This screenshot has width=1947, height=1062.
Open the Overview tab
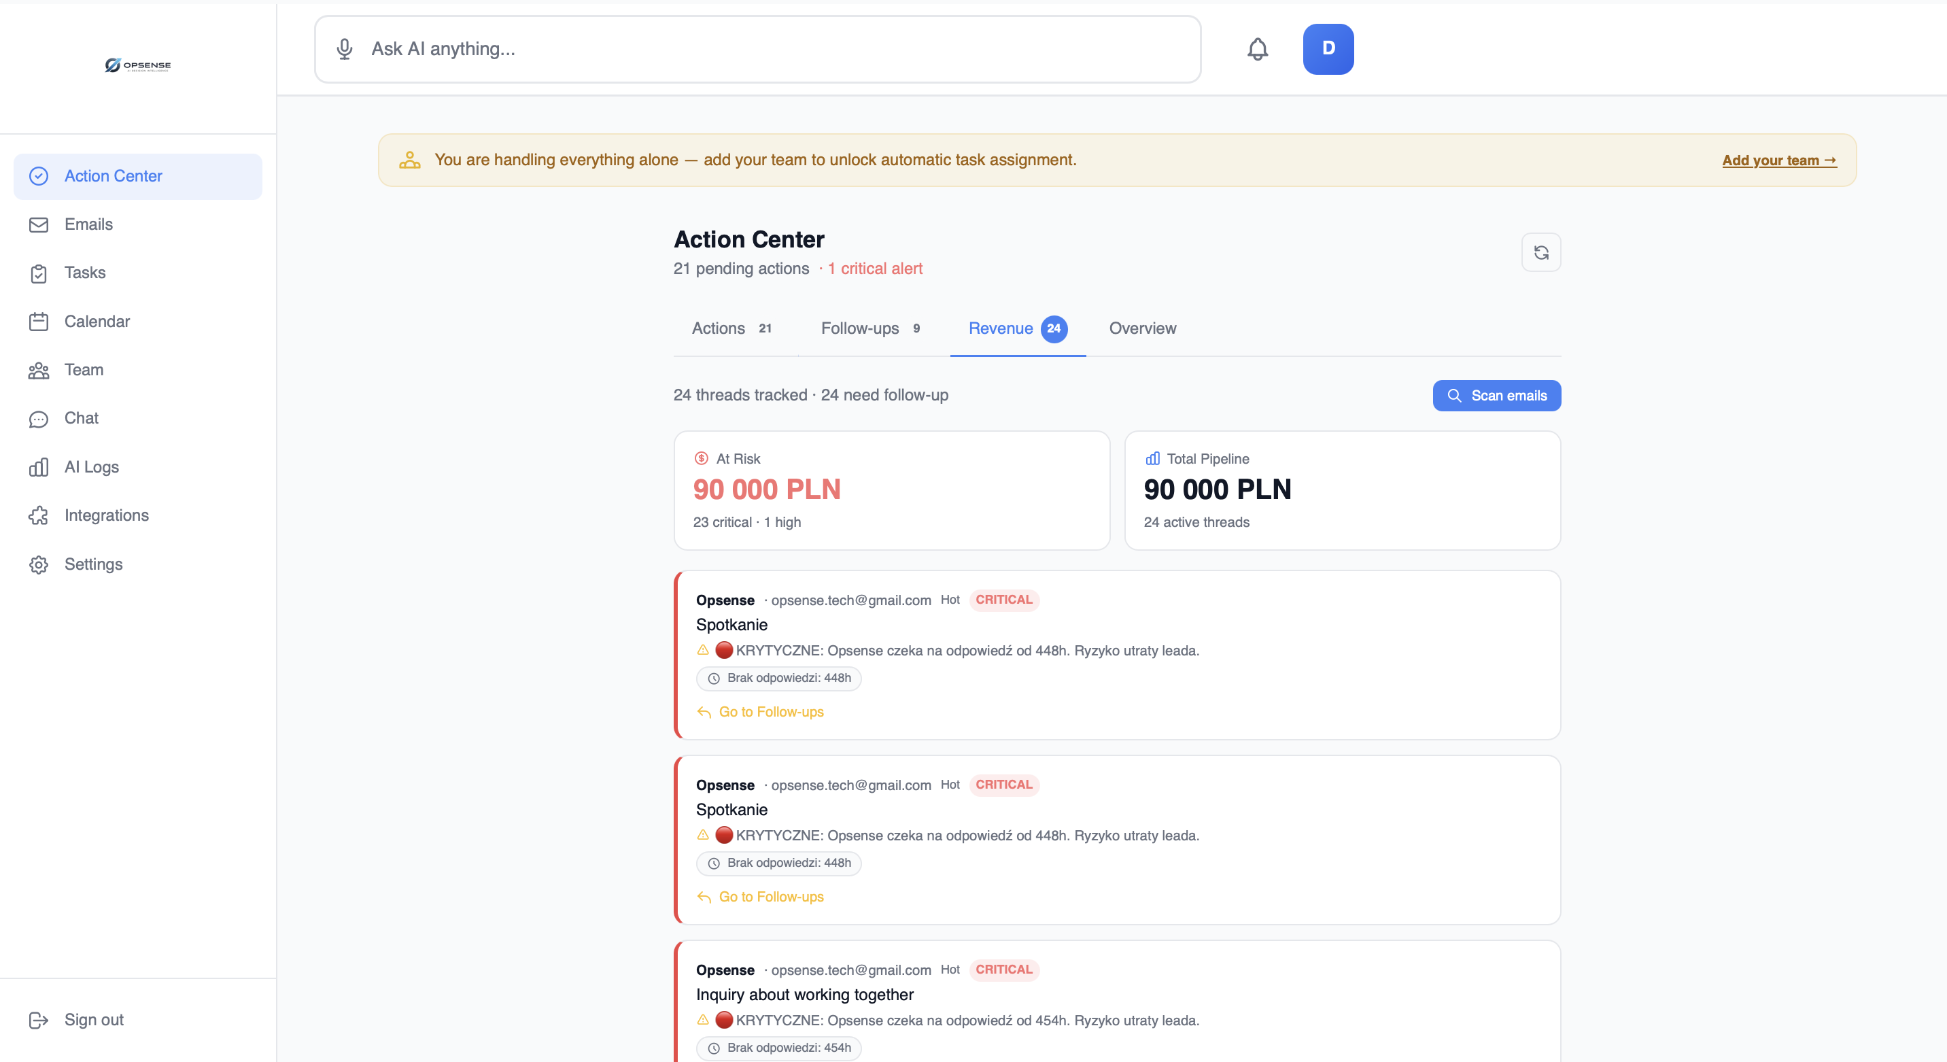(x=1142, y=329)
